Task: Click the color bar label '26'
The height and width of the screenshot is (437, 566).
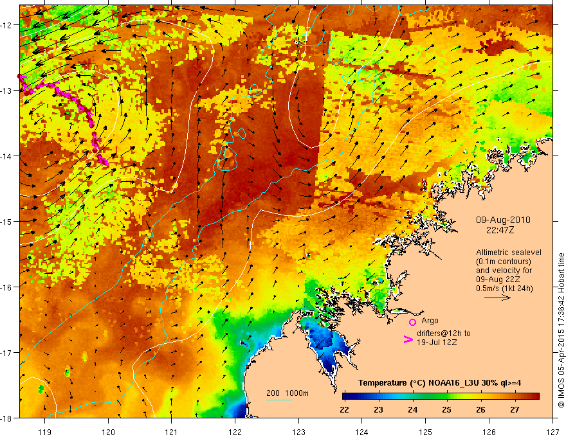Action: (480, 409)
